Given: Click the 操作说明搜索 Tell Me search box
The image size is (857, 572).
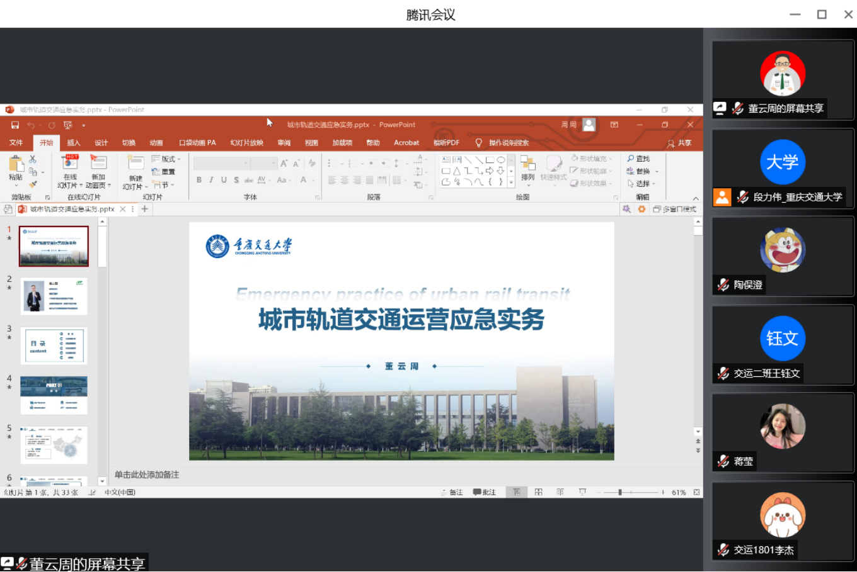Looking at the screenshot, I should pyautogui.click(x=502, y=143).
